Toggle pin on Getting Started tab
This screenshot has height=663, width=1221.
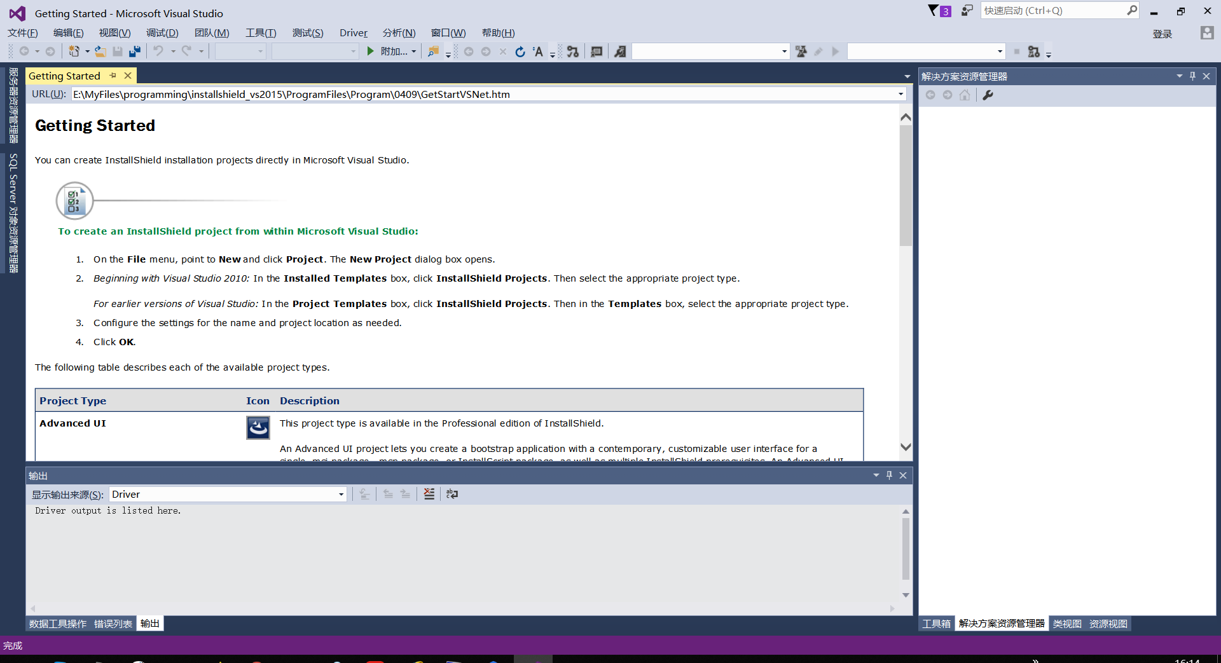tap(113, 76)
